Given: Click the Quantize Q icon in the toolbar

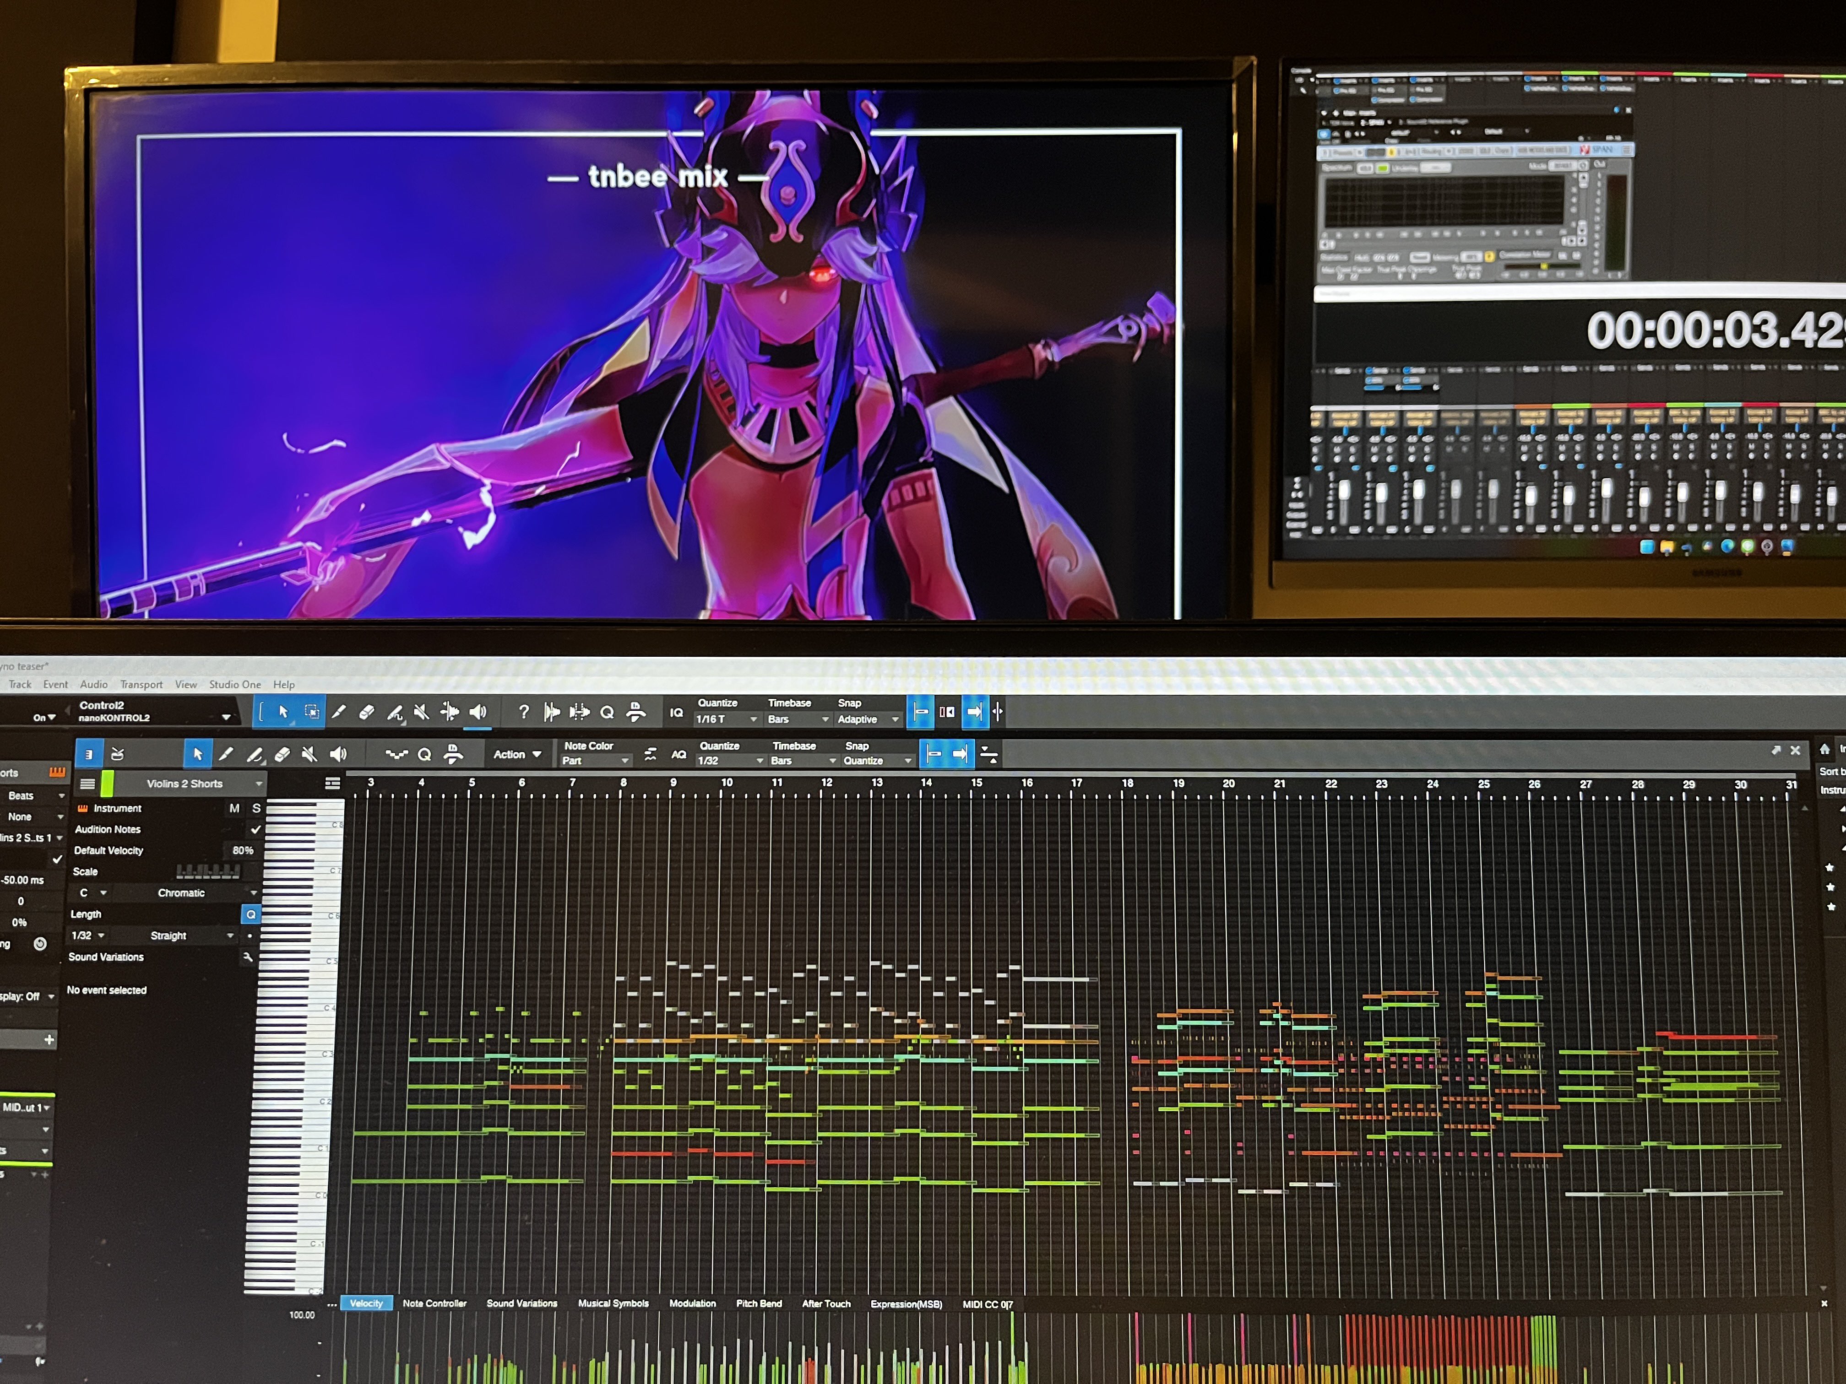Looking at the screenshot, I should [x=426, y=755].
